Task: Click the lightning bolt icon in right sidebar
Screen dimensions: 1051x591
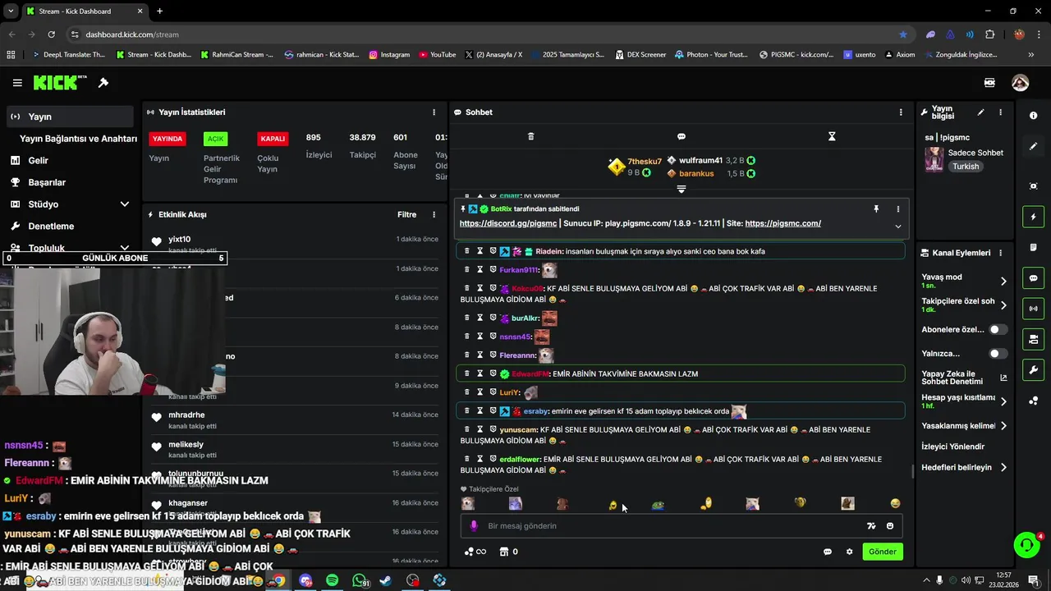Action: 1033,217
